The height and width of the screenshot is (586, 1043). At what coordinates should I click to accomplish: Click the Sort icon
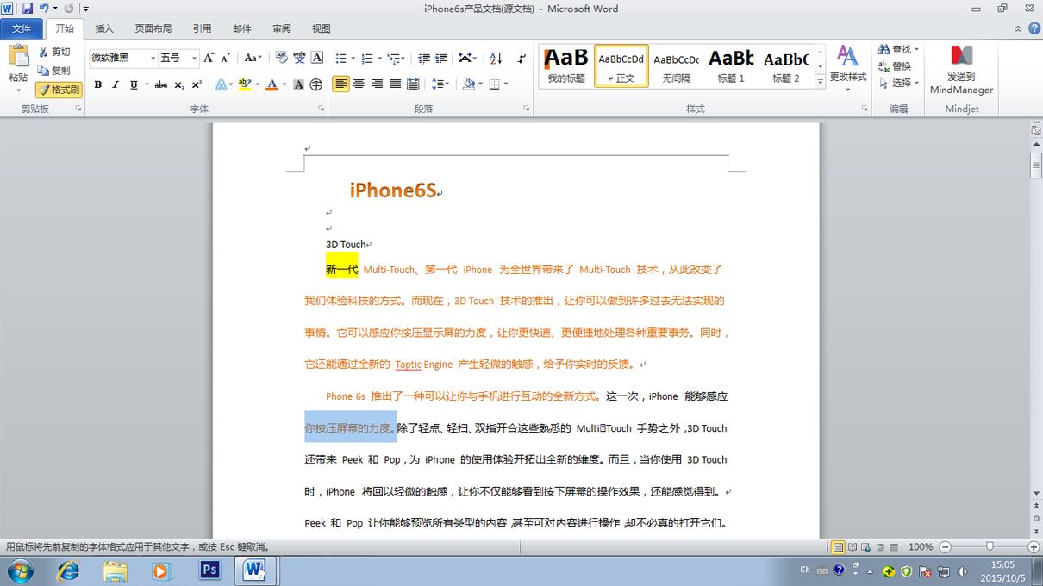pos(496,58)
